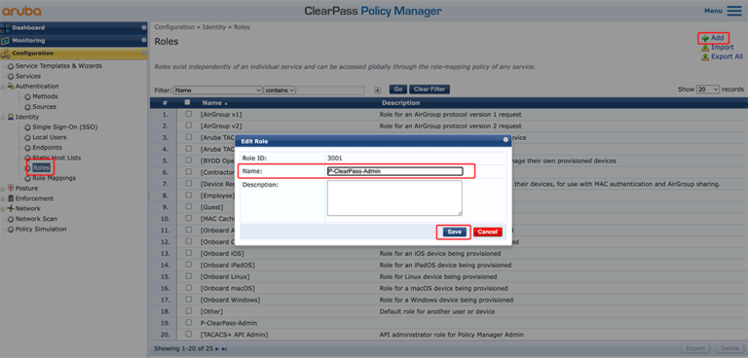The height and width of the screenshot is (358, 748).
Task: Click the Clear Filter button
Action: [x=430, y=89]
